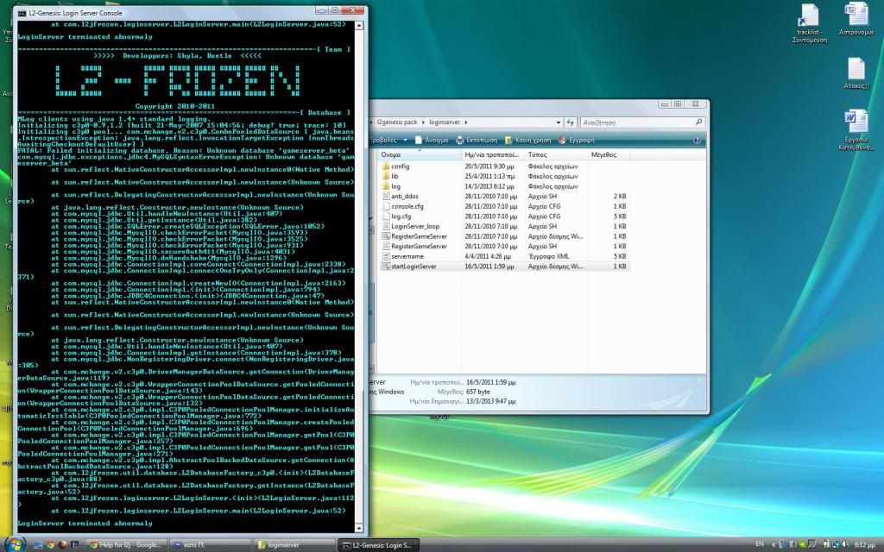This screenshot has height=552, width=884.
Task: Select the startLoginServer batch file
Action: pyautogui.click(x=414, y=267)
